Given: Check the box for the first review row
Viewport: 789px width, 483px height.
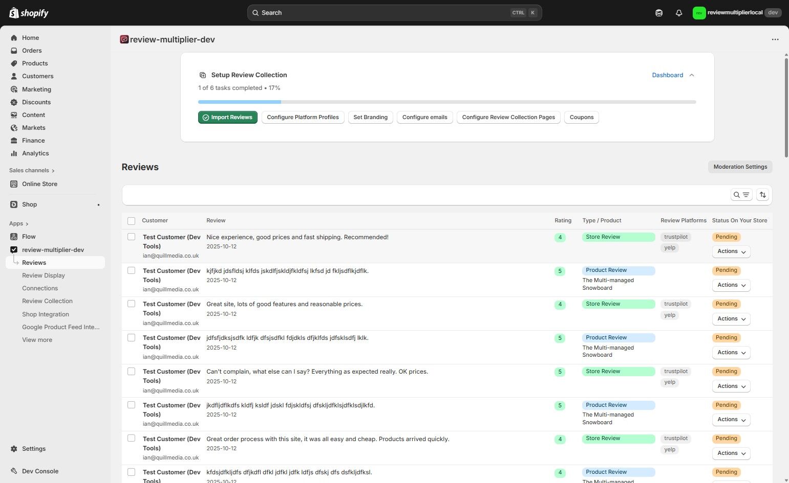Looking at the screenshot, I should pos(132,237).
